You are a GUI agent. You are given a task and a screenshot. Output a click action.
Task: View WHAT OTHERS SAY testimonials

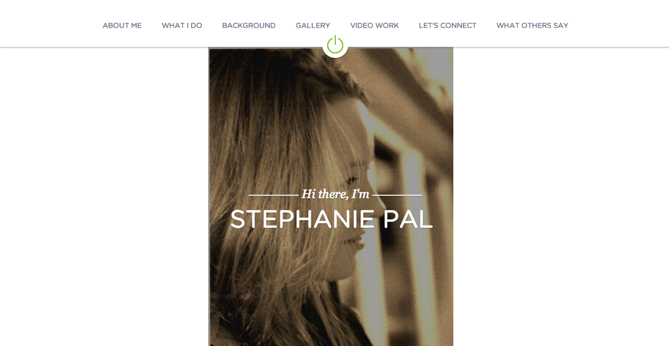[532, 25]
